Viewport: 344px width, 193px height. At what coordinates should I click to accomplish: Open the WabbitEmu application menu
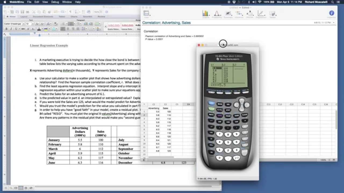click(x=16, y=2)
